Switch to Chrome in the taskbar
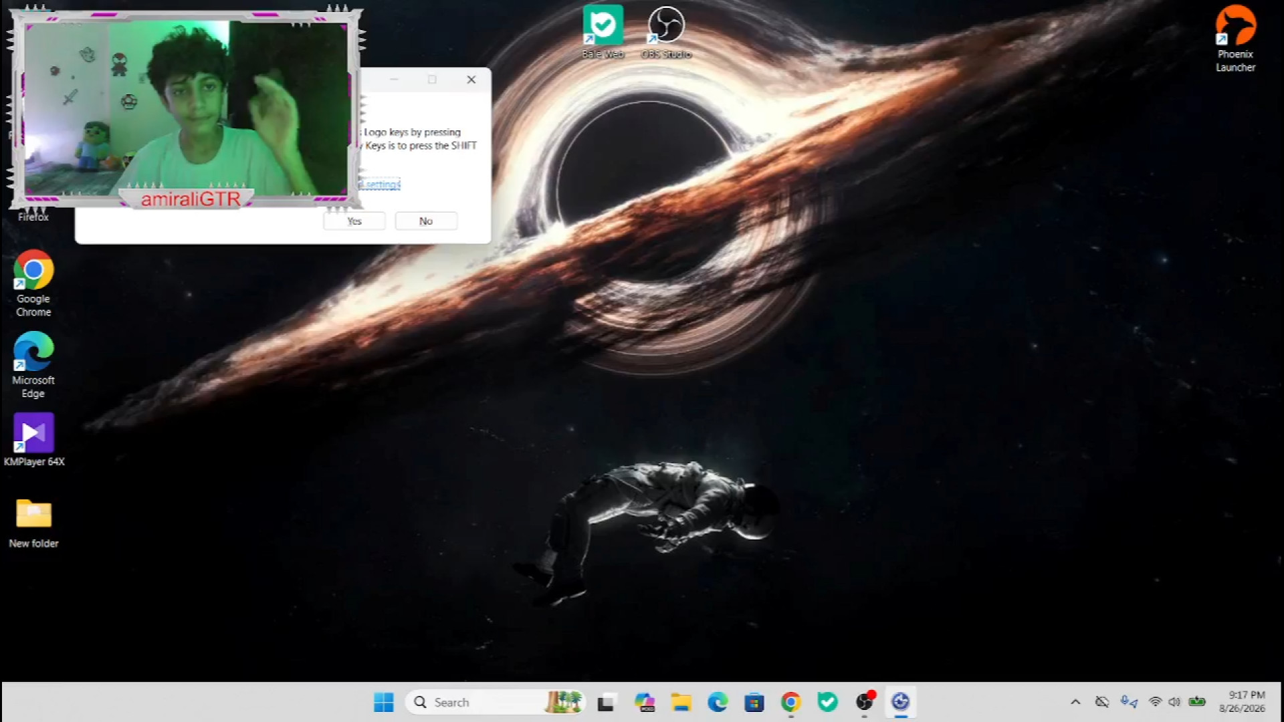This screenshot has width=1284, height=722. 790,702
